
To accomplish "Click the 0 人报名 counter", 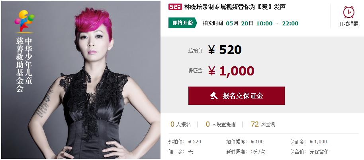I will point(181,124).
